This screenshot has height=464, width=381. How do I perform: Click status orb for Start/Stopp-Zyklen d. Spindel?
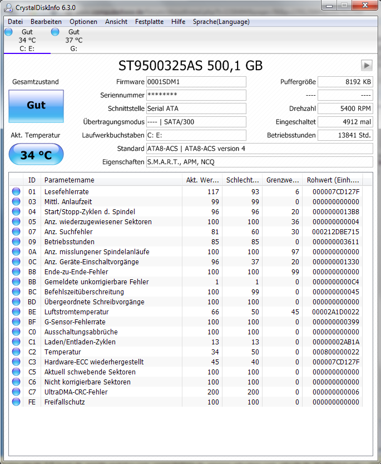[16, 211]
